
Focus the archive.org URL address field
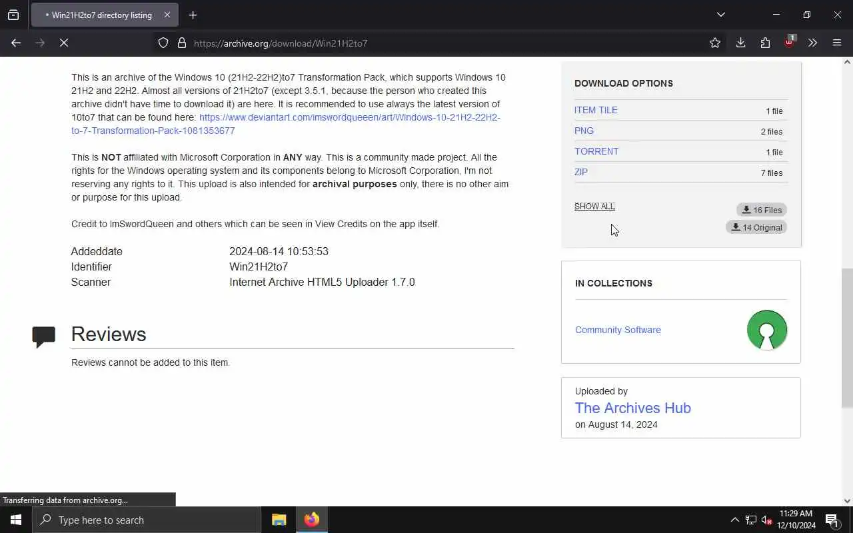440,43
